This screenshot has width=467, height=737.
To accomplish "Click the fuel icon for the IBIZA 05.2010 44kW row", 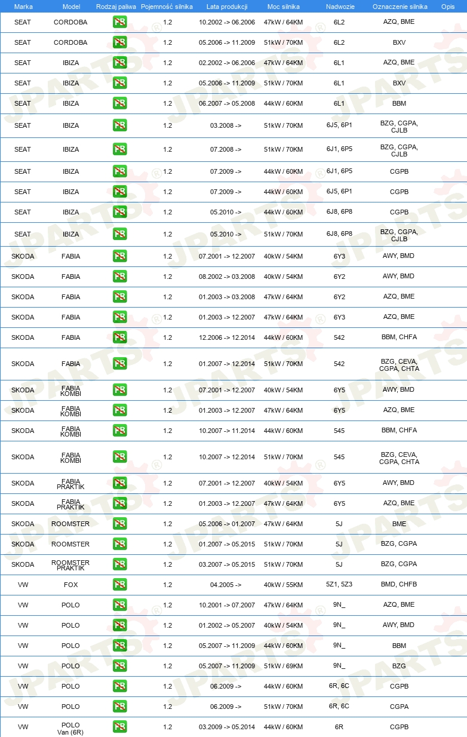I will (119, 212).
